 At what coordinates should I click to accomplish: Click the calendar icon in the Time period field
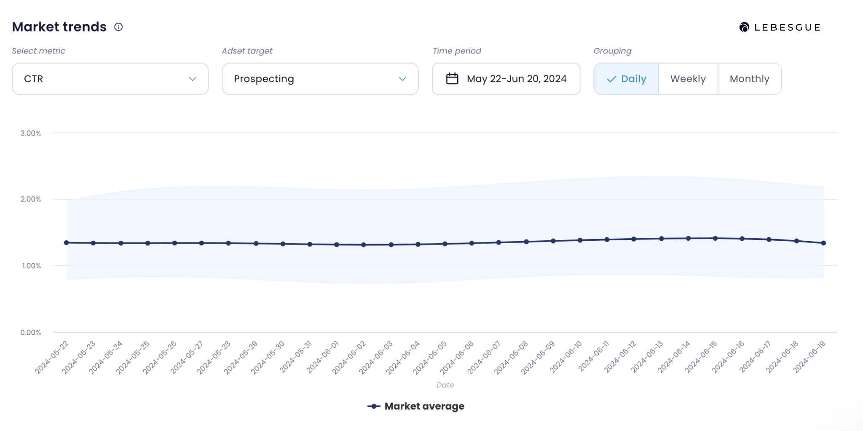point(452,79)
